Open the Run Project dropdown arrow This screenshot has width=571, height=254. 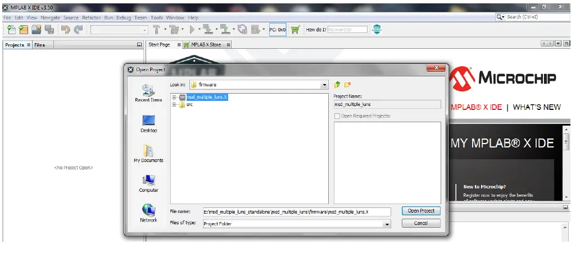click(200, 29)
